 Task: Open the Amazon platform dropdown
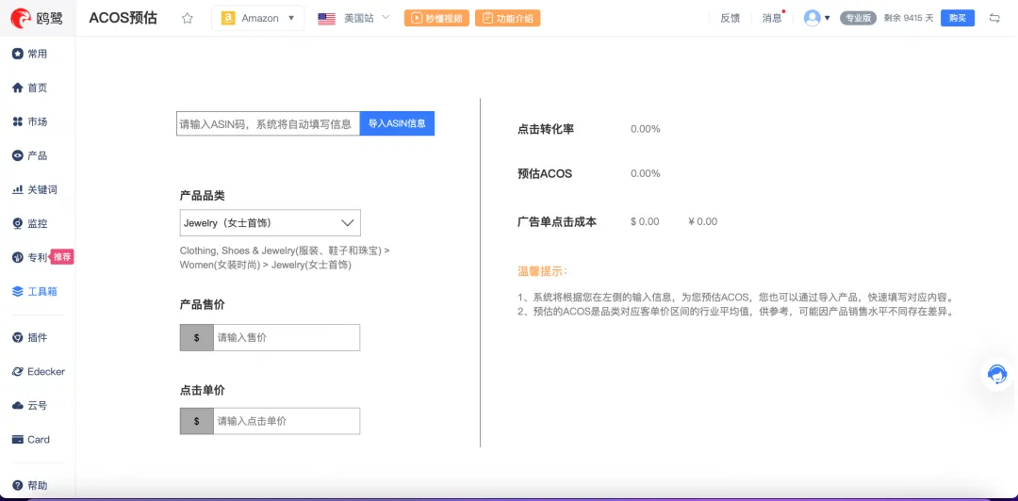tap(257, 18)
